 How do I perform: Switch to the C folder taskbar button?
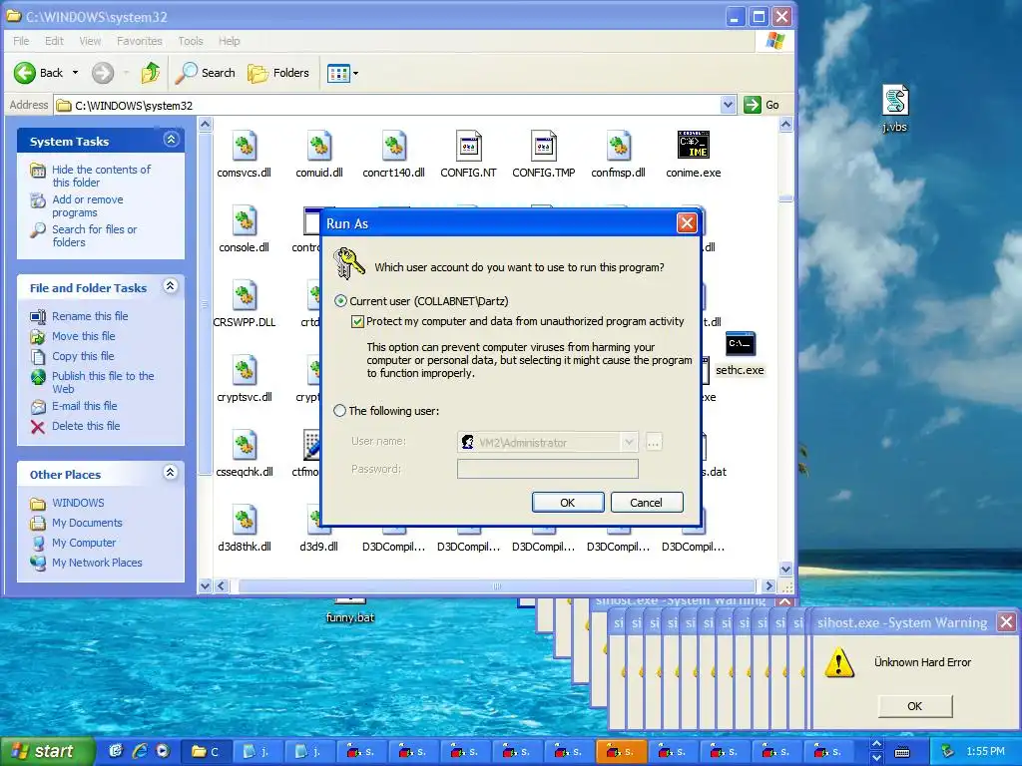coord(205,752)
